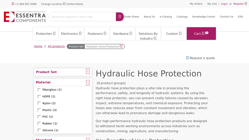Image resolution: width=249 pixels, height=140 pixels.
Task: Check the Fiberglass (1) material filter
Action: pos(39,90)
